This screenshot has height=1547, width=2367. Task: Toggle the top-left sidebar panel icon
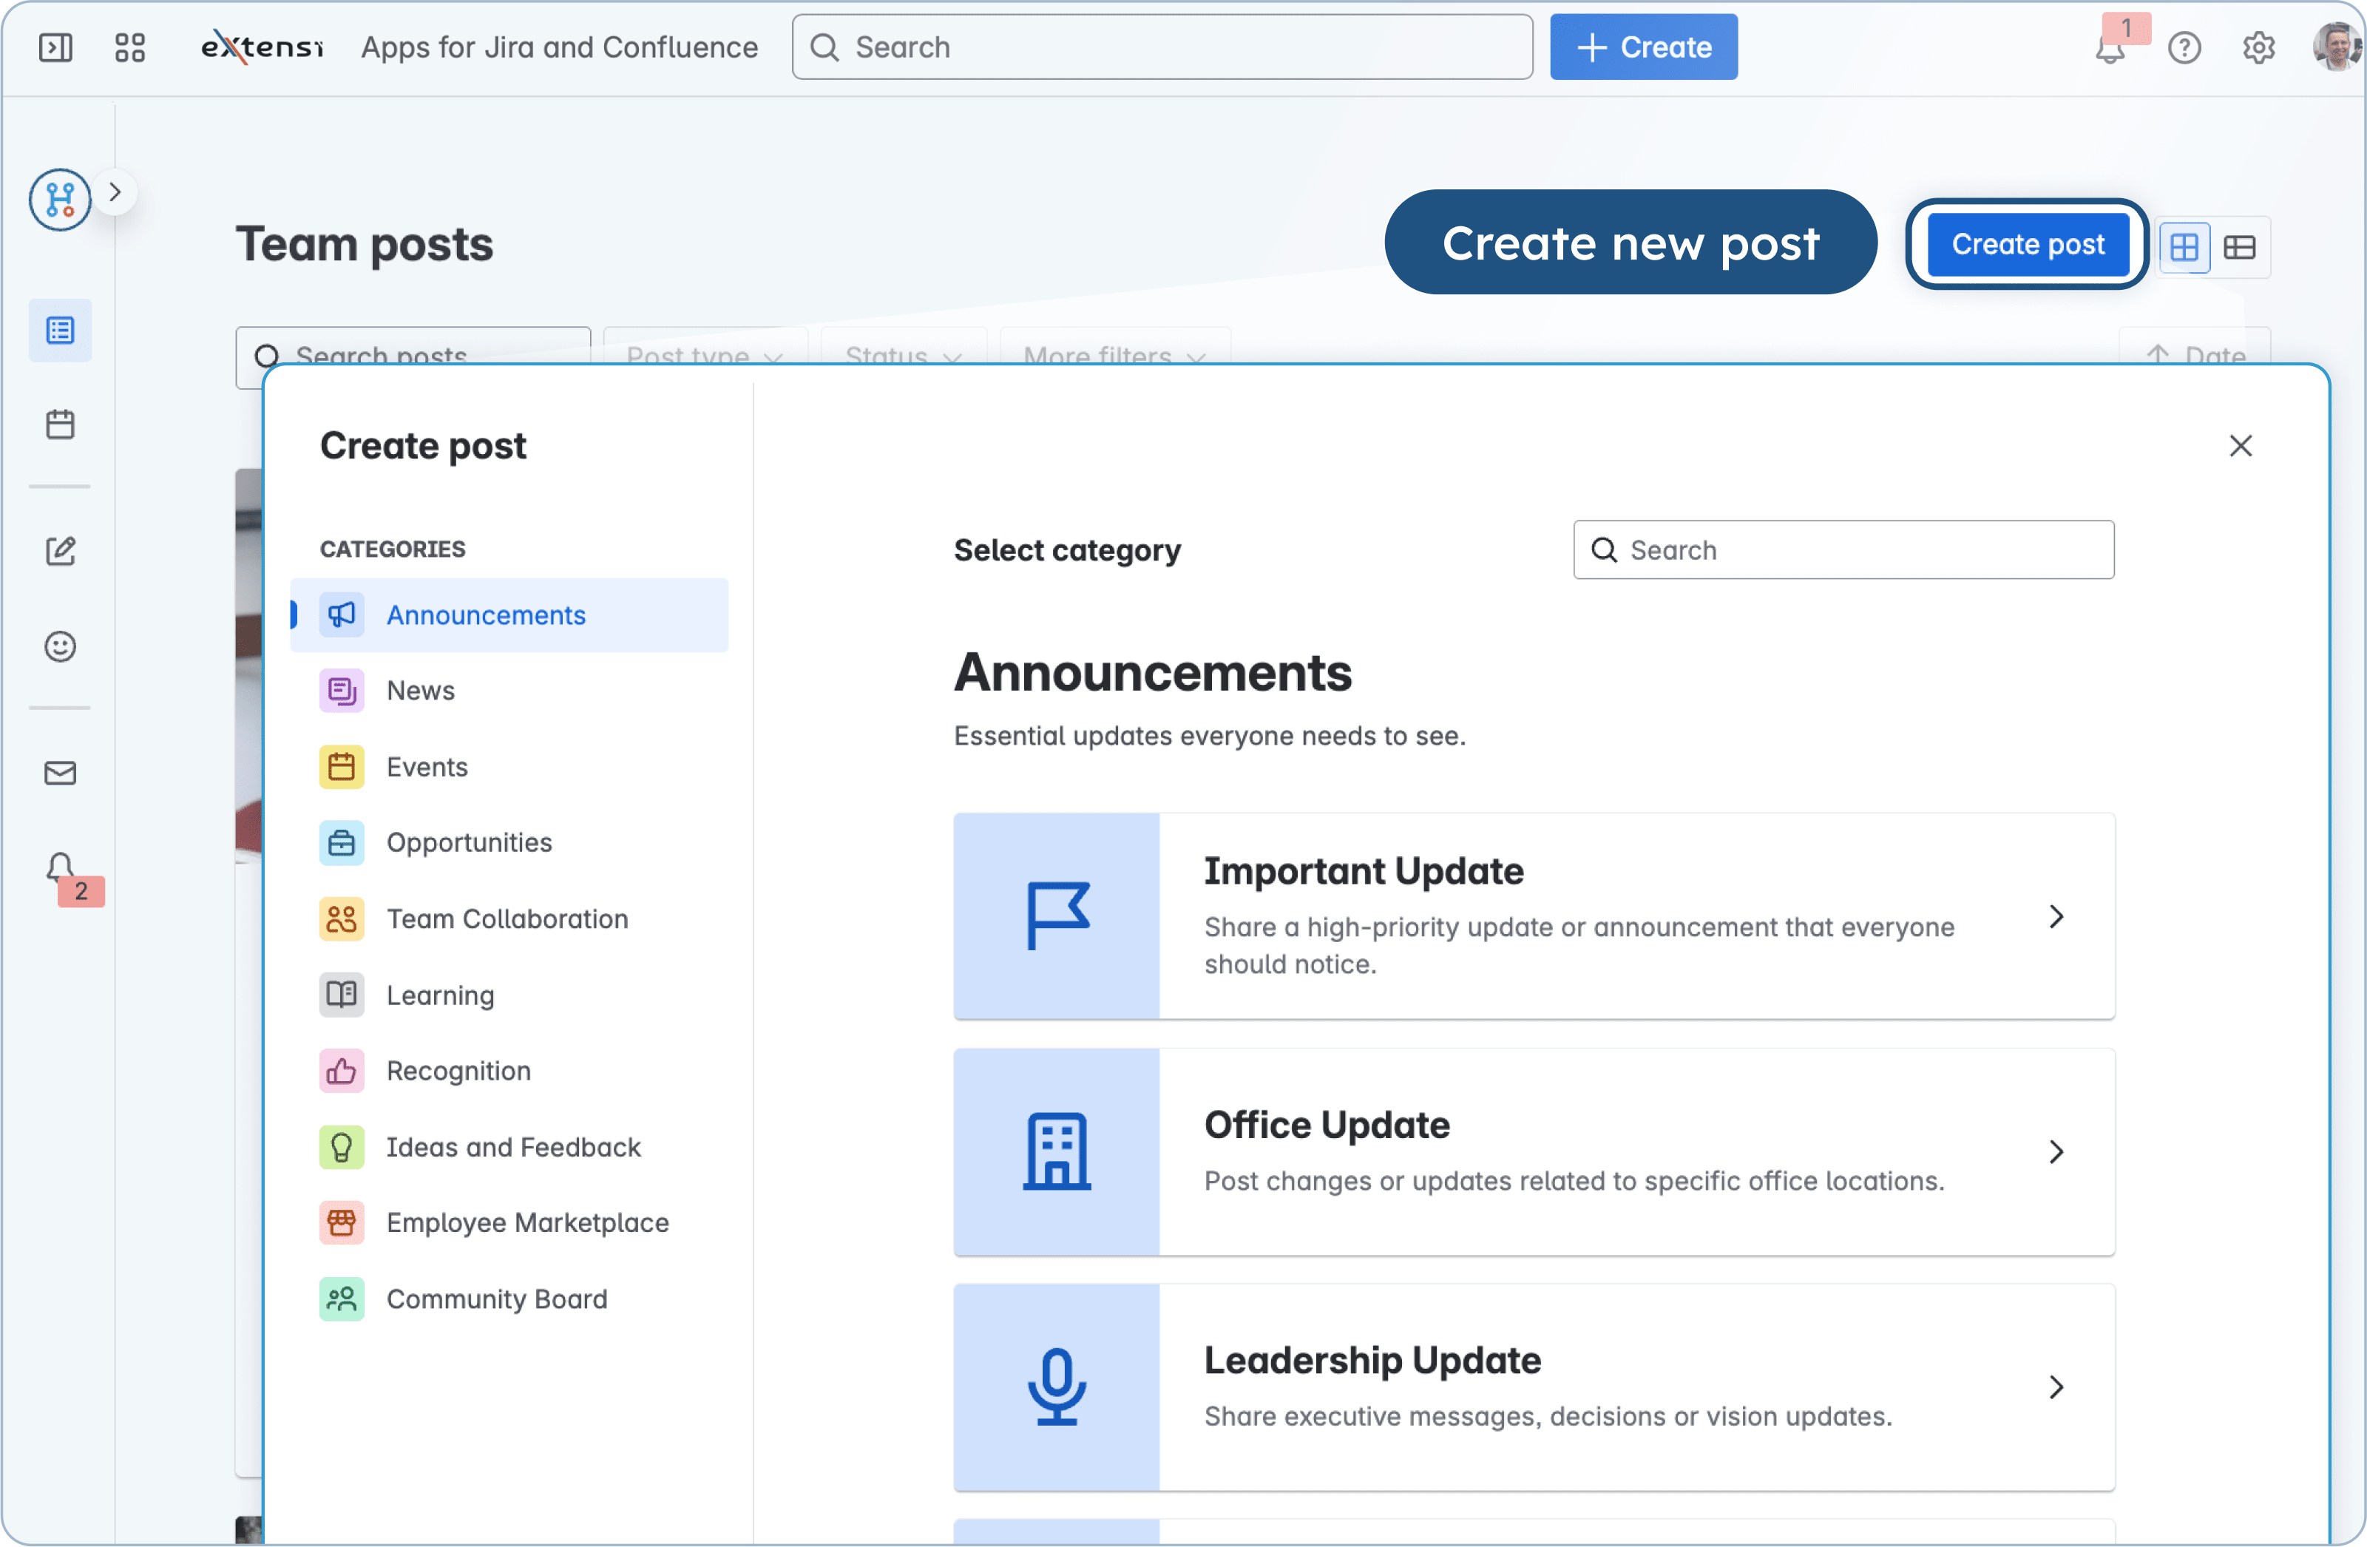click(55, 48)
